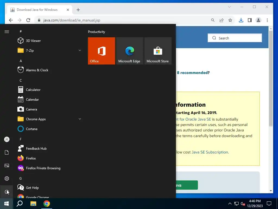This screenshot has height=209, width=278.
Task: Open Feedback Hub app
Action: pos(50,148)
